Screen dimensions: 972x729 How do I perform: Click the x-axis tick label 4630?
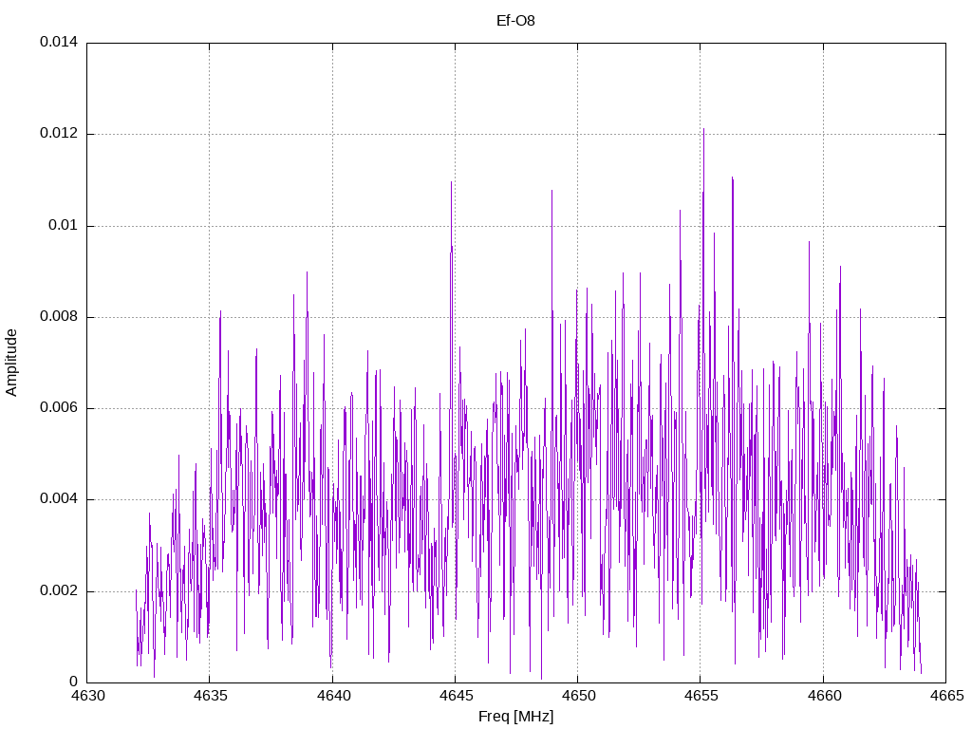tap(87, 696)
